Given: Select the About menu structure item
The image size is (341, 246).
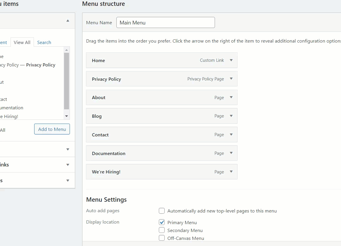Looking at the screenshot, I should click(162, 97).
